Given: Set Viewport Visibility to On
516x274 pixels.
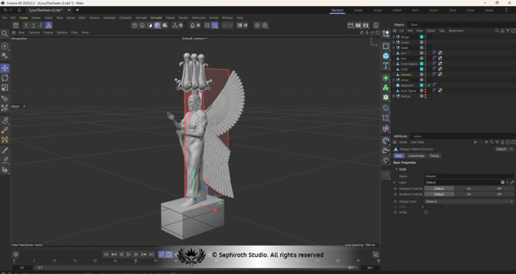Looking at the screenshot, I should (468, 189).
